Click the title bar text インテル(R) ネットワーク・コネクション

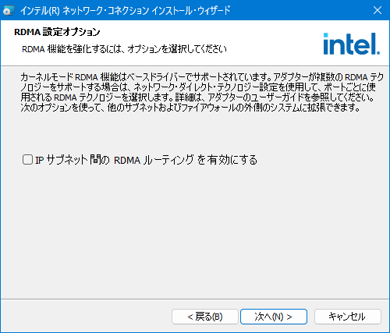(84, 11)
